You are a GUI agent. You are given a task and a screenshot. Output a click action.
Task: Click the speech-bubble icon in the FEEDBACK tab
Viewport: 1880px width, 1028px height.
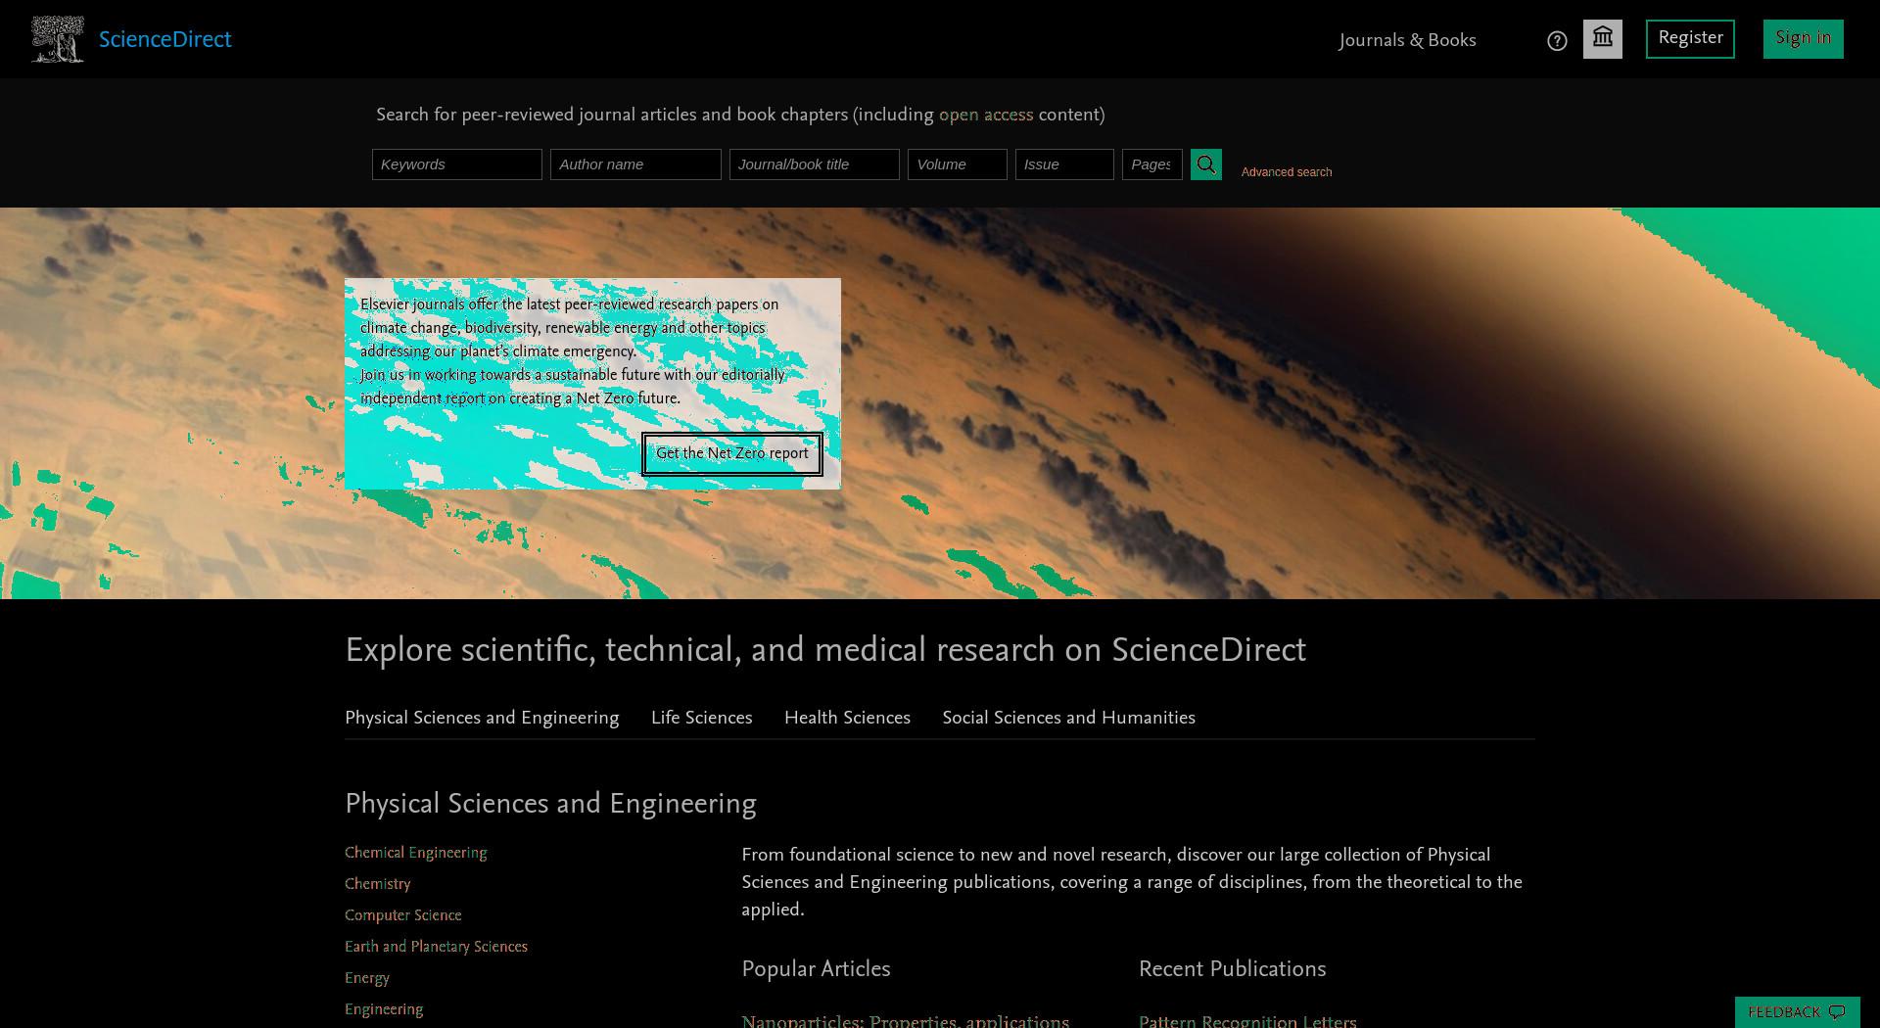pos(1838,1012)
